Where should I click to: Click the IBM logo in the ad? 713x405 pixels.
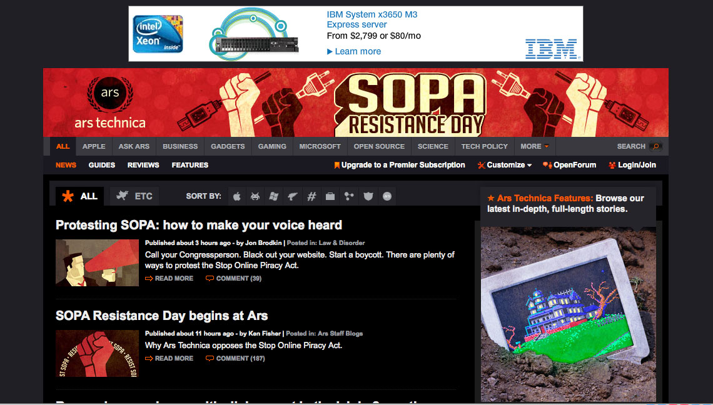(x=551, y=49)
